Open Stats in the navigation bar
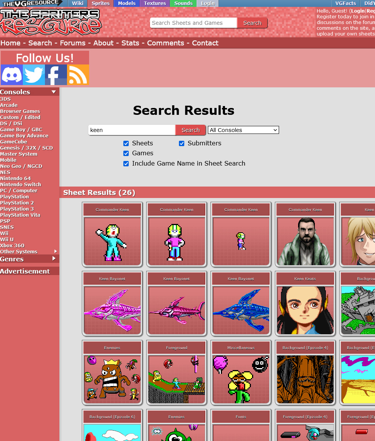 130,43
